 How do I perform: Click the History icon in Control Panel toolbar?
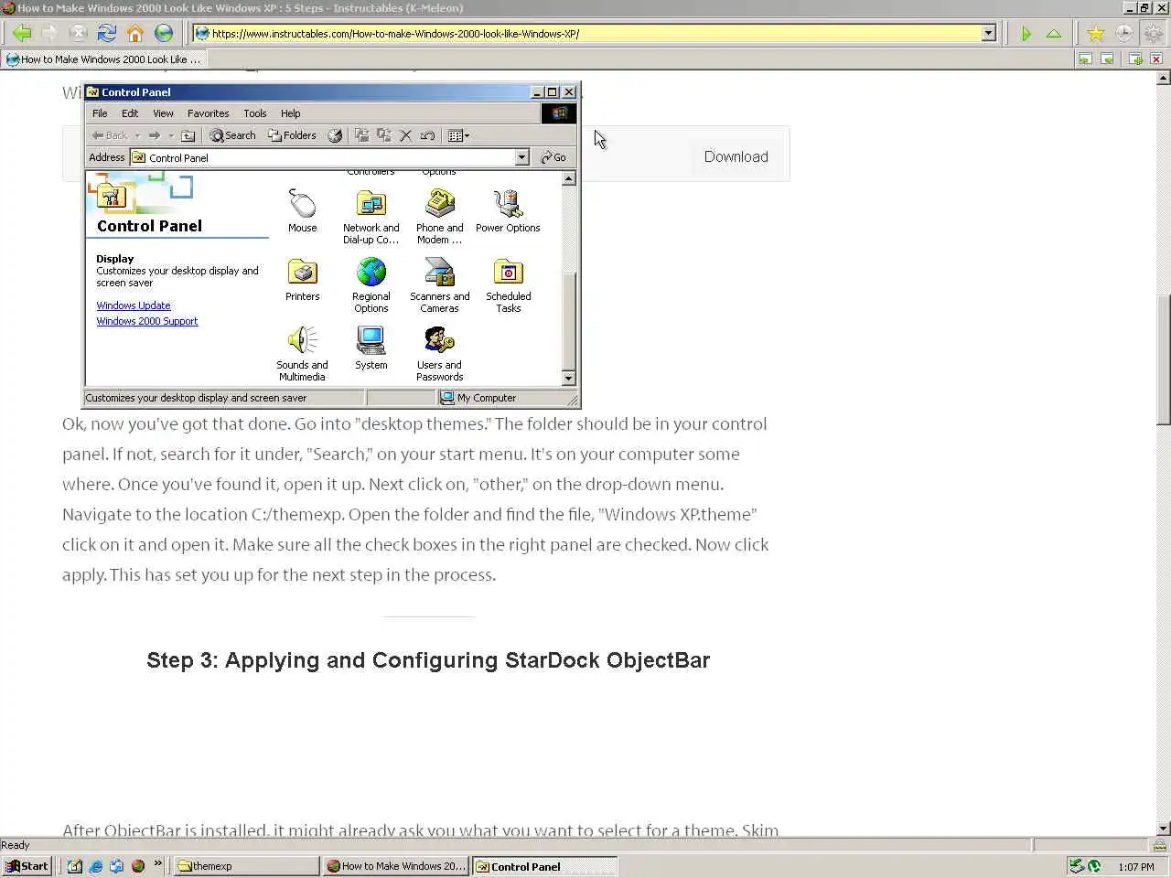click(335, 135)
